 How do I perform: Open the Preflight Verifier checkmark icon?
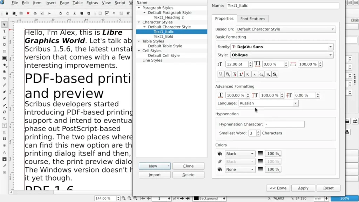[x=42, y=13]
